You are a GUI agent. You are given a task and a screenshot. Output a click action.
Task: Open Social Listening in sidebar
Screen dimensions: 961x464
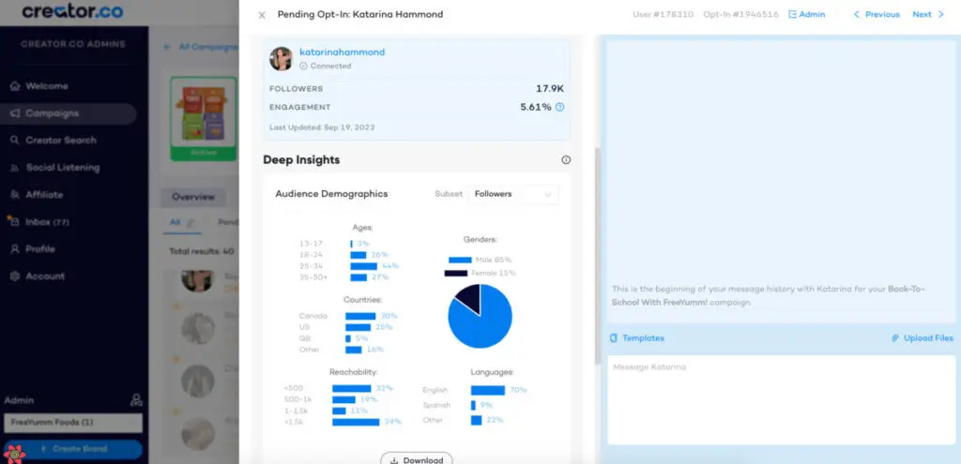pyautogui.click(x=62, y=168)
